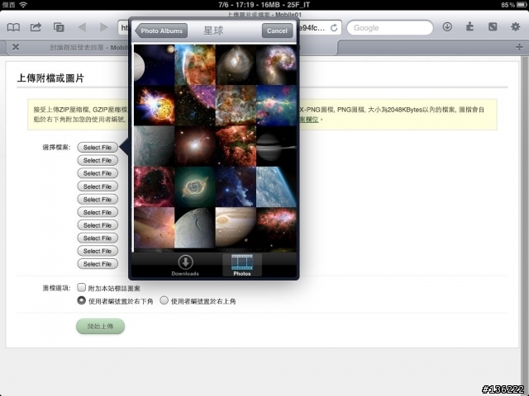The image size is (529, 396).
Task: Open the bookmarks book icon
Action: point(13,27)
